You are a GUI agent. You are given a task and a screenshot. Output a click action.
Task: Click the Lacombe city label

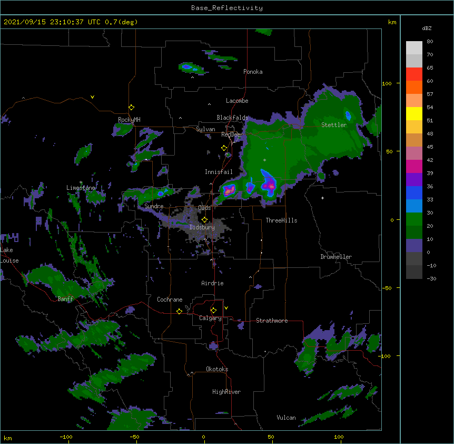(x=237, y=101)
